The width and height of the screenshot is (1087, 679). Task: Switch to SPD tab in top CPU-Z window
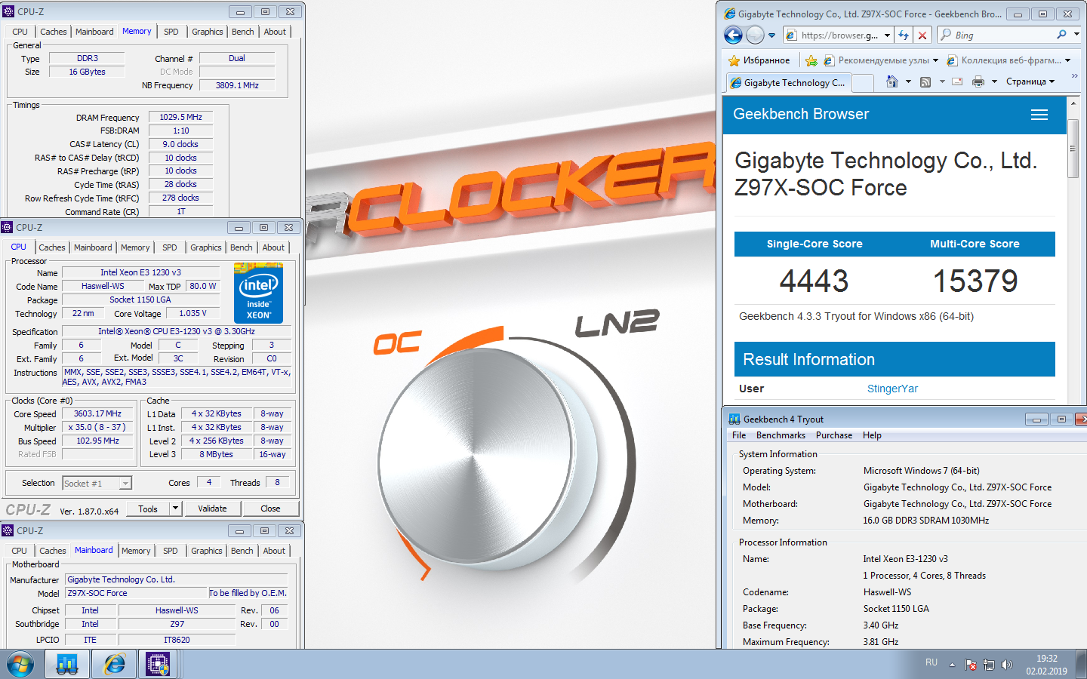point(171,32)
